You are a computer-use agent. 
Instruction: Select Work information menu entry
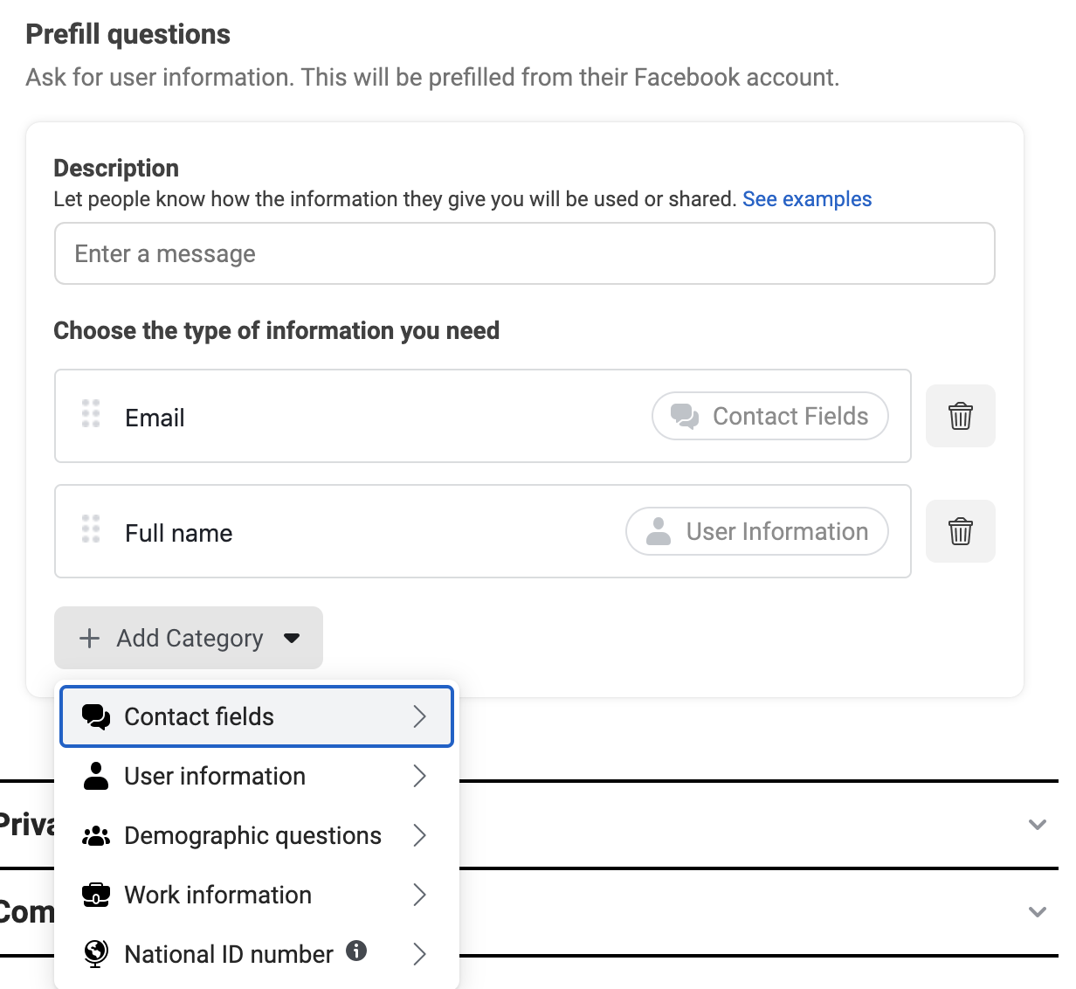click(257, 895)
